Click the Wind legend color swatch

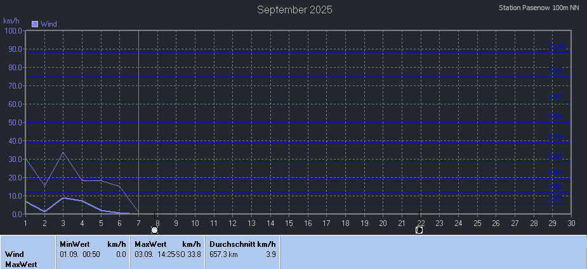pyautogui.click(x=35, y=24)
